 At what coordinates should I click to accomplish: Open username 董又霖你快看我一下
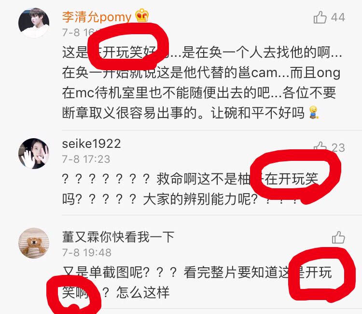pyautogui.click(x=118, y=237)
